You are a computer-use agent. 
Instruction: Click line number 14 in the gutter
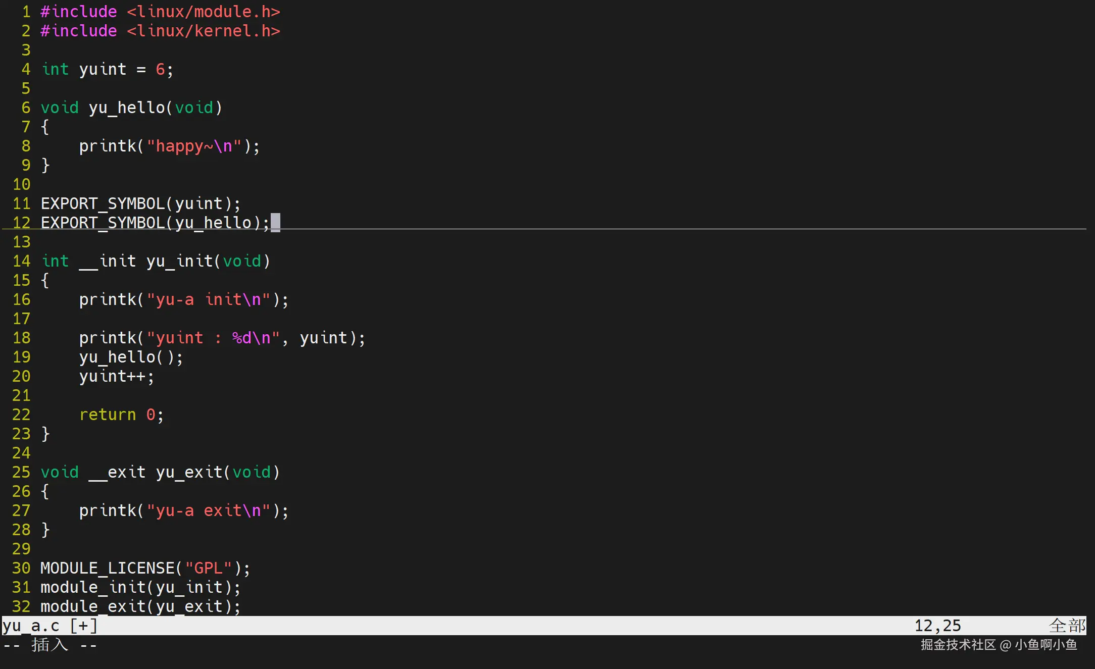click(21, 261)
